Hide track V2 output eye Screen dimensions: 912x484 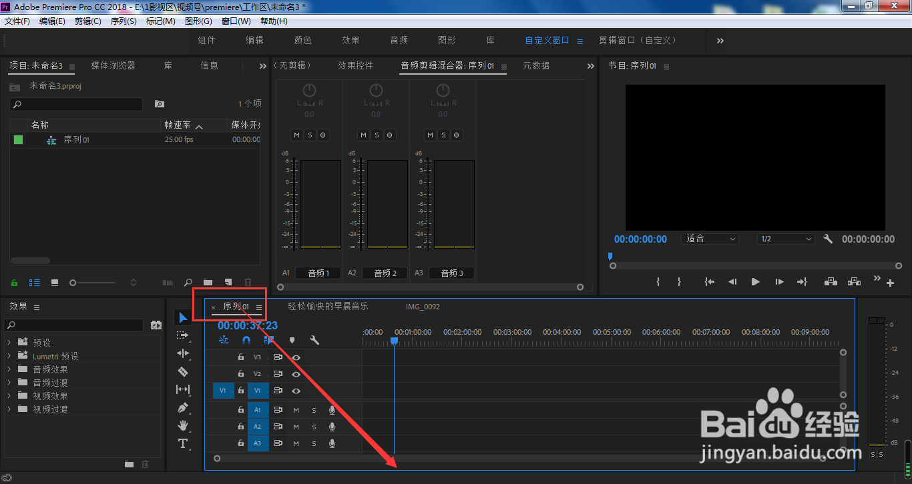pos(296,374)
